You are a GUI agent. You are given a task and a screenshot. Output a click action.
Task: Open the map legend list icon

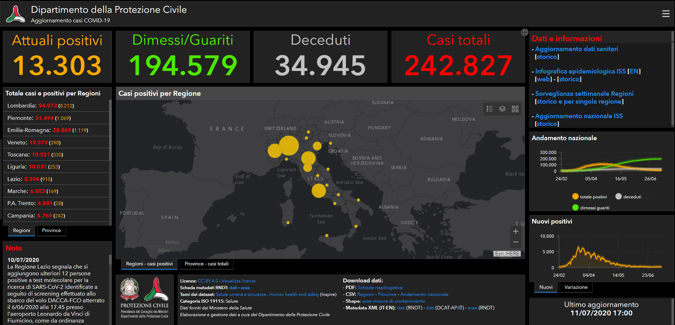tap(490, 109)
